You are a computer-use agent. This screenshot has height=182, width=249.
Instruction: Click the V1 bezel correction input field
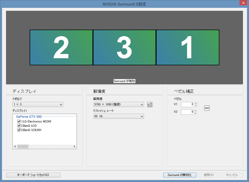click(187, 104)
